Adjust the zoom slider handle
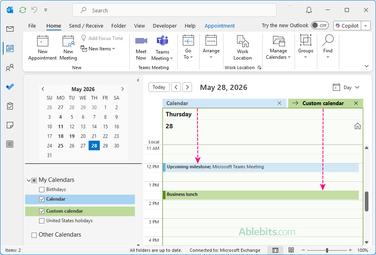376x255 pixels. coord(327,250)
